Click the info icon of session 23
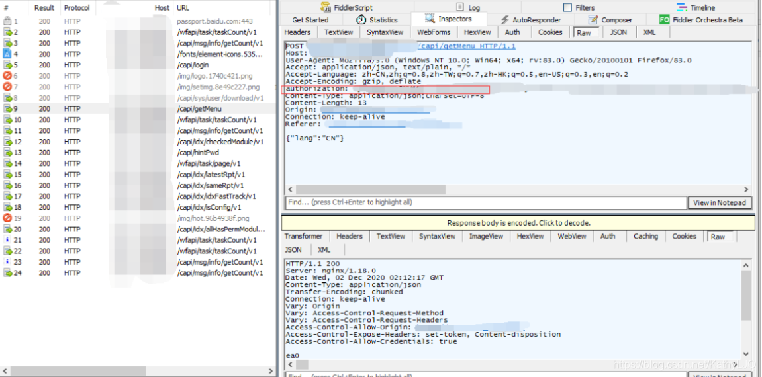Viewport: 762px width, 377px height. pyautogui.click(x=7, y=262)
